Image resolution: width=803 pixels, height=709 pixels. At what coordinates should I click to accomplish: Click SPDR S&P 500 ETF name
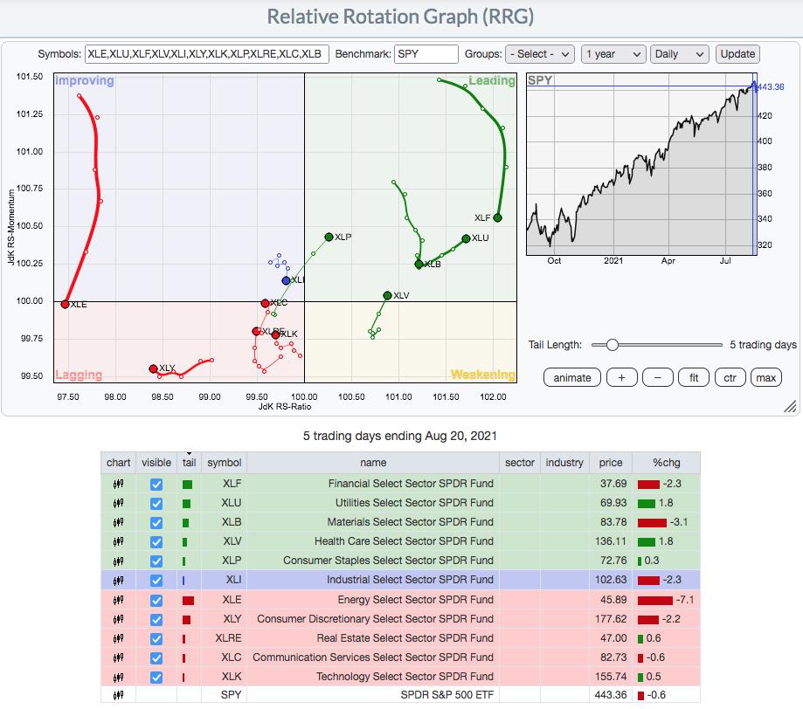tap(447, 695)
